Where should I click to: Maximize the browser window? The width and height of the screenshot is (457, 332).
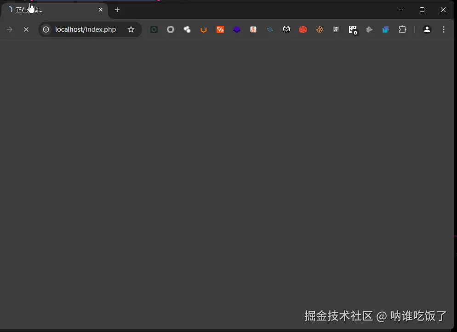422,10
